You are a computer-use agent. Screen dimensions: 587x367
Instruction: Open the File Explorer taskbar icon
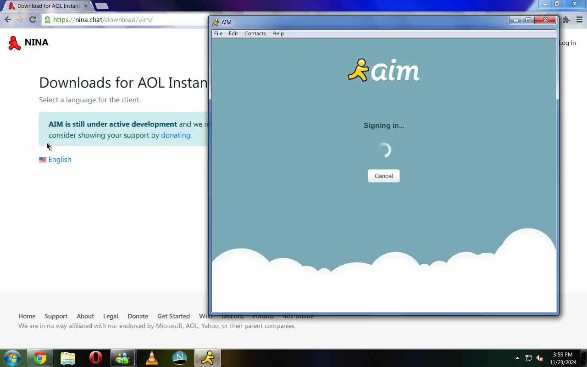coord(68,358)
